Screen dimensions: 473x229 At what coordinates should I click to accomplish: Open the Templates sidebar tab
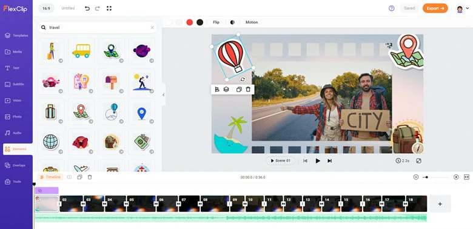(x=16, y=36)
